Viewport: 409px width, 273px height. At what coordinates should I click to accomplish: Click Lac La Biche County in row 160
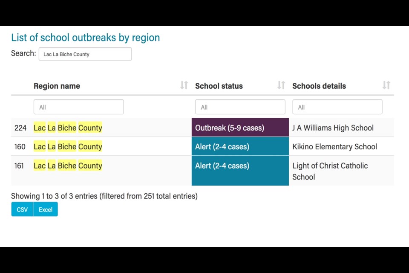pos(68,147)
